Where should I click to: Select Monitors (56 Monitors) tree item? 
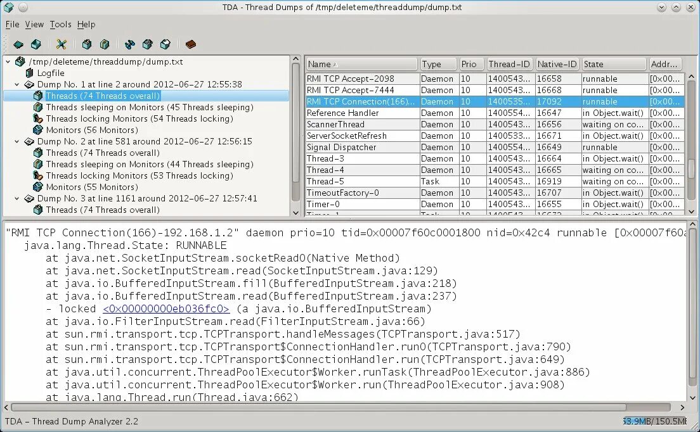pos(92,130)
